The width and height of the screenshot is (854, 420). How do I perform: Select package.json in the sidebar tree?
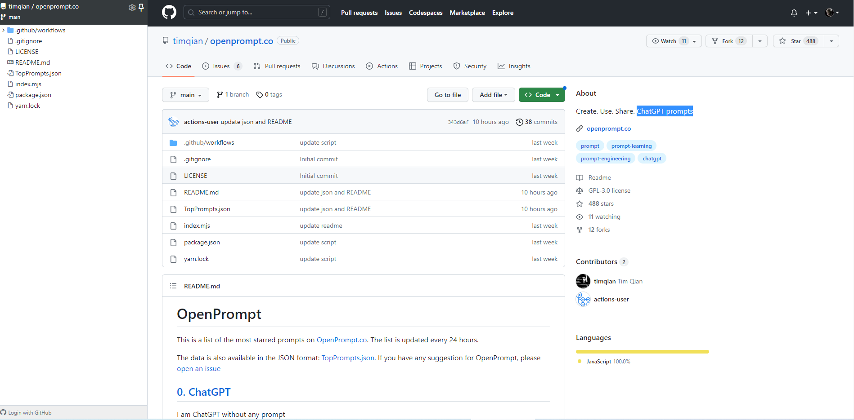click(x=33, y=95)
